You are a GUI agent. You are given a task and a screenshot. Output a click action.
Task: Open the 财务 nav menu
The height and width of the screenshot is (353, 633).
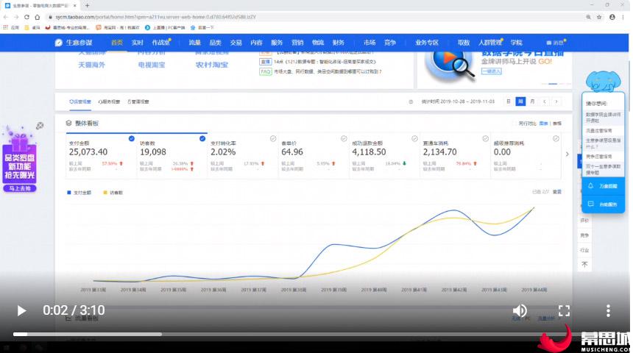click(x=338, y=43)
